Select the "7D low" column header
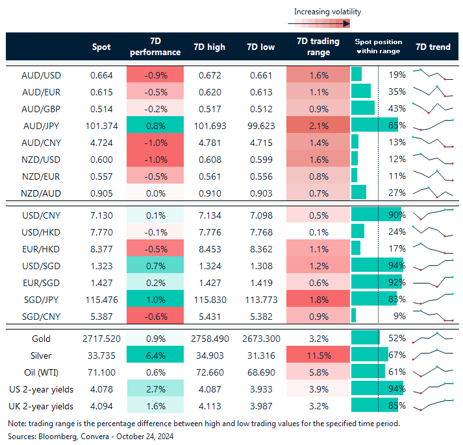463x445 pixels. 261,47
